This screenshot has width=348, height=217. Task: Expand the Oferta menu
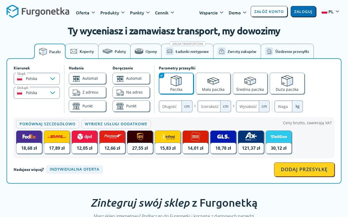click(x=85, y=13)
